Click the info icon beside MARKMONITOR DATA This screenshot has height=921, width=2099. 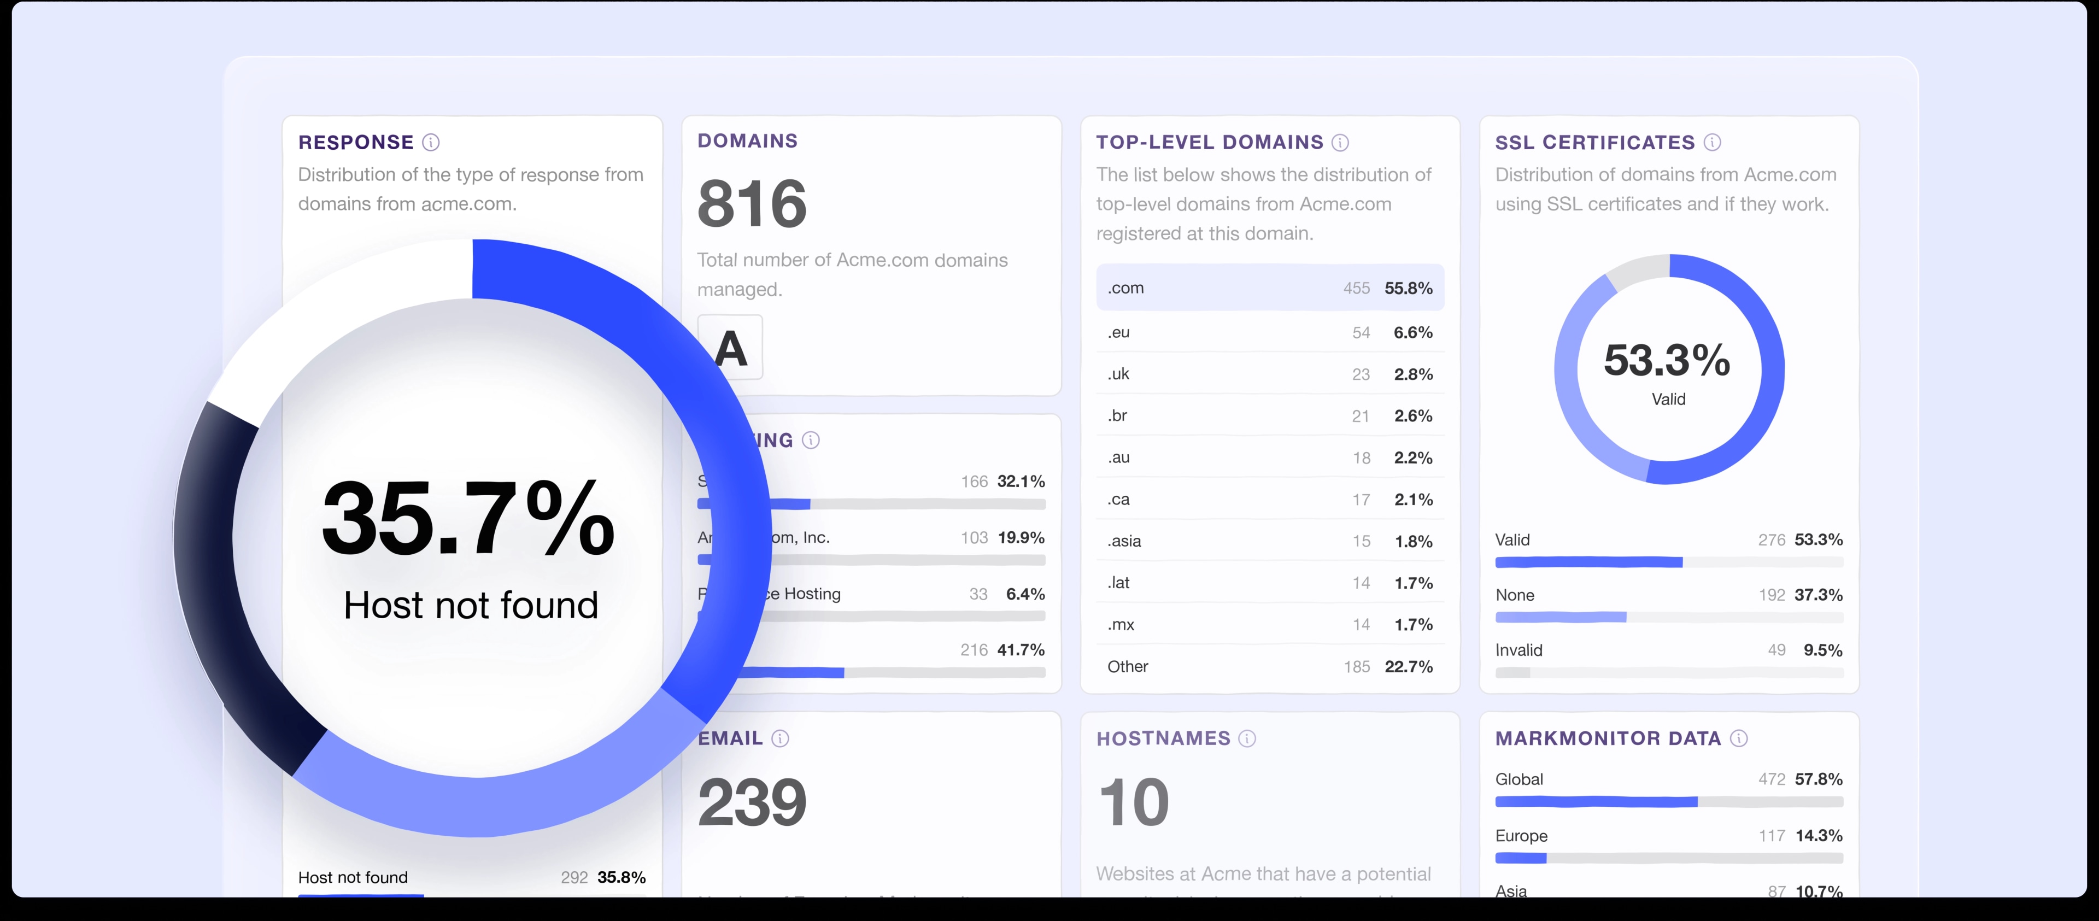pos(1739,738)
